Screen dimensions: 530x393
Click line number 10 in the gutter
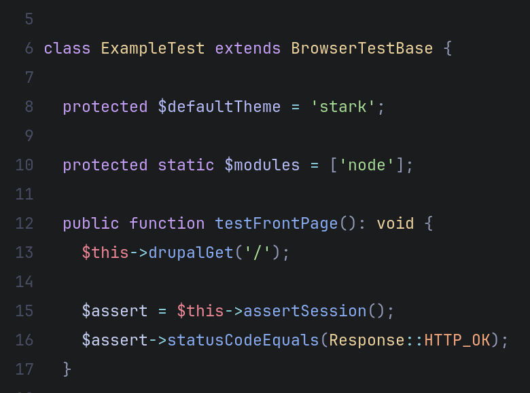click(24, 166)
